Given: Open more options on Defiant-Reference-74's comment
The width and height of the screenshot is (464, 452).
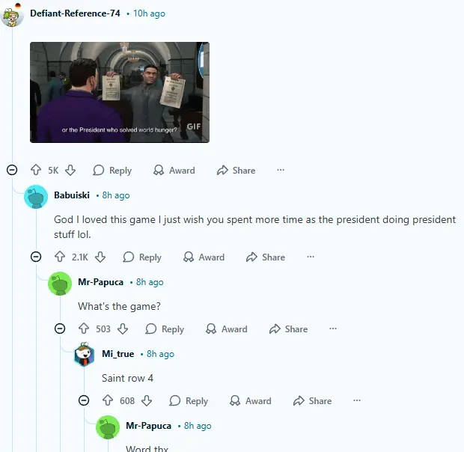Looking at the screenshot, I should click(x=281, y=170).
